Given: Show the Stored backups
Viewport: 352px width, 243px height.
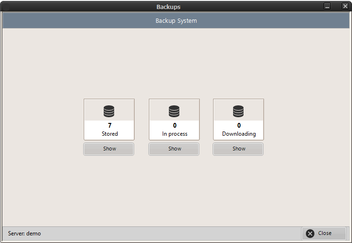Looking at the screenshot, I should tap(109, 149).
